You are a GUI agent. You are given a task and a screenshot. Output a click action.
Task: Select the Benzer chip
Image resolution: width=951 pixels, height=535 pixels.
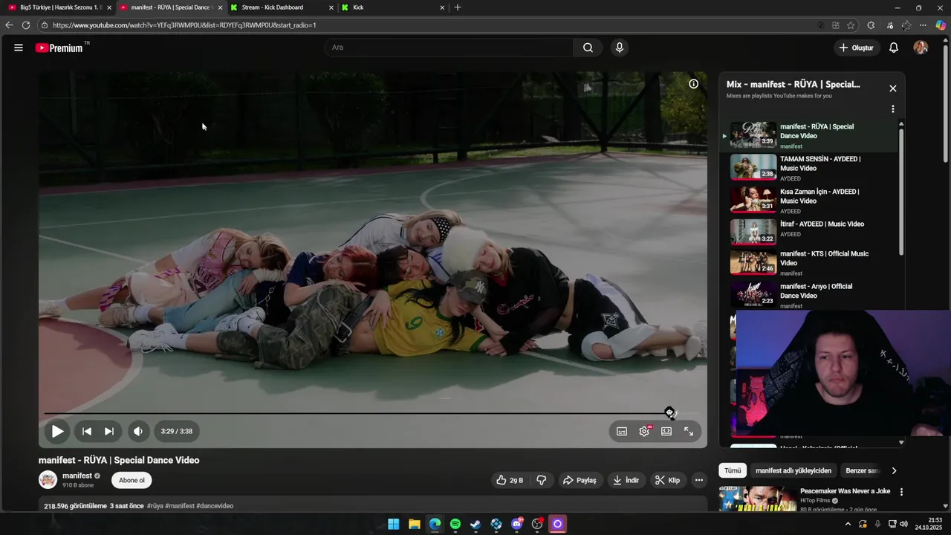tap(862, 470)
